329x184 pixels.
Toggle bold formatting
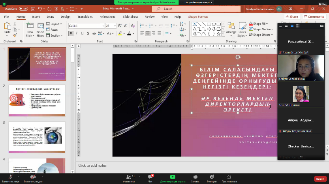pyautogui.click(x=71, y=33)
